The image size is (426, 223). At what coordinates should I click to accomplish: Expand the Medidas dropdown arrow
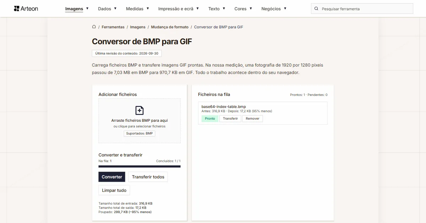148,8
